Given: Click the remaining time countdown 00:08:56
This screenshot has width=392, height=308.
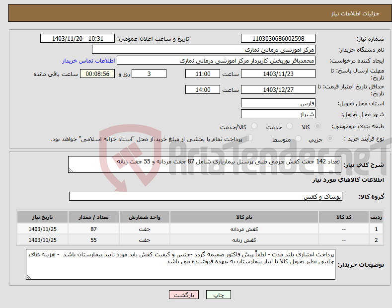Looking at the screenshot, I should [x=97, y=74].
